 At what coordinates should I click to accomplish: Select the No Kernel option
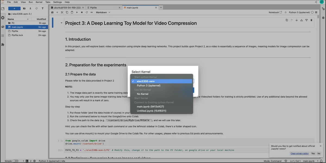[x=143, y=94]
